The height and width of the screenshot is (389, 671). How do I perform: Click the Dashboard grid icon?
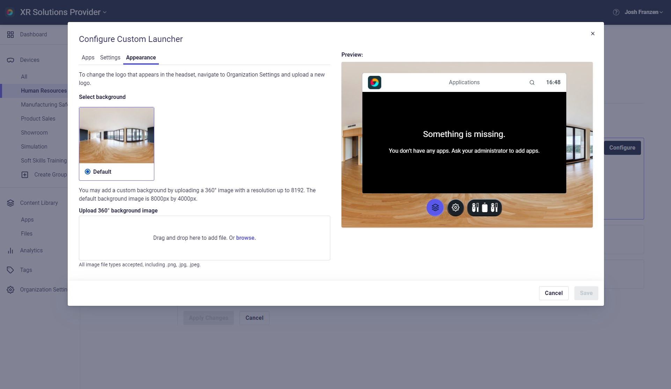point(10,35)
